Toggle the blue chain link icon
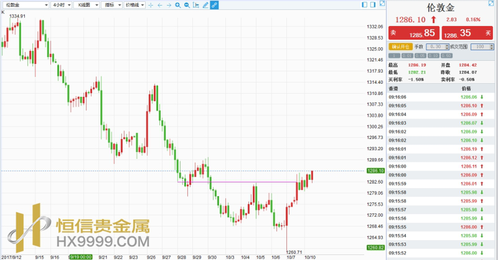The height and width of the screenshot is (260, 498). tap(215, 5)
